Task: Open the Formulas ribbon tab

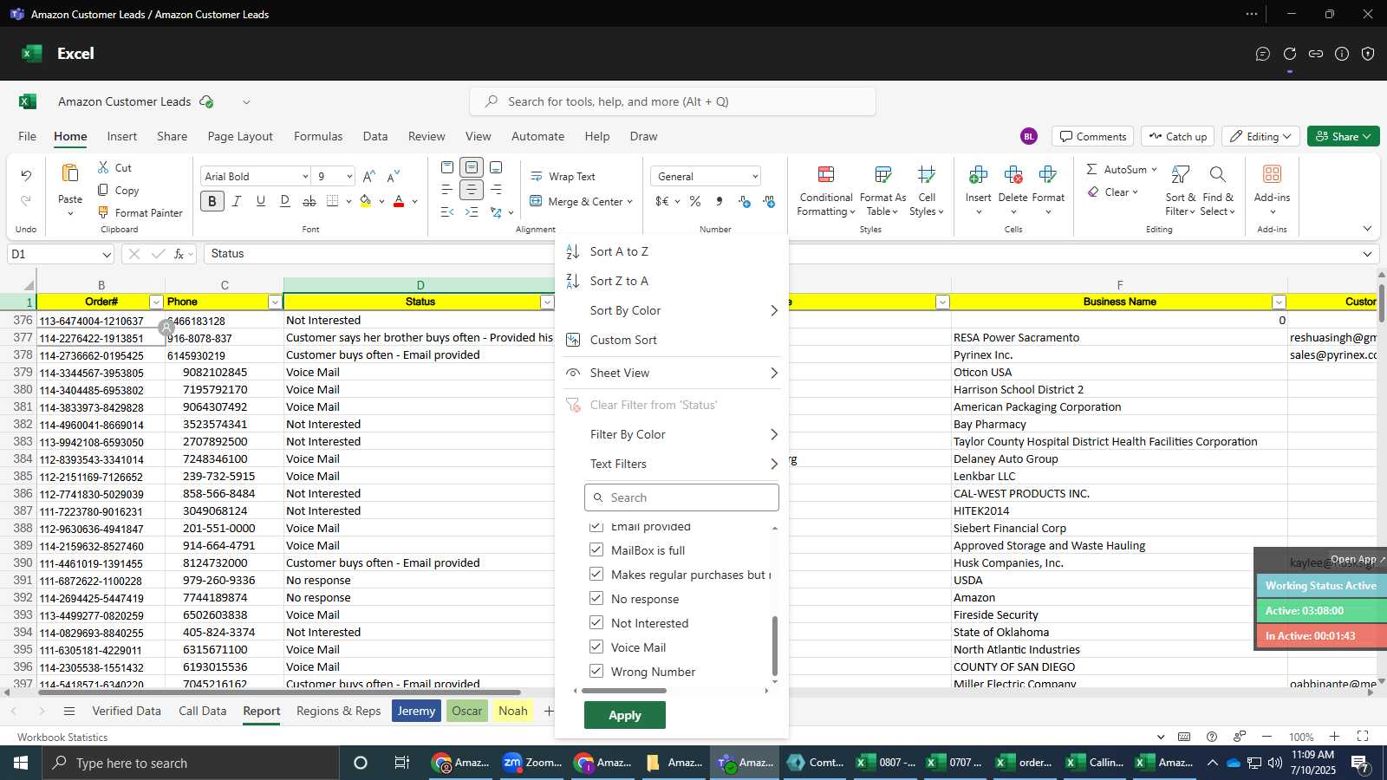Action: point(318,136)
